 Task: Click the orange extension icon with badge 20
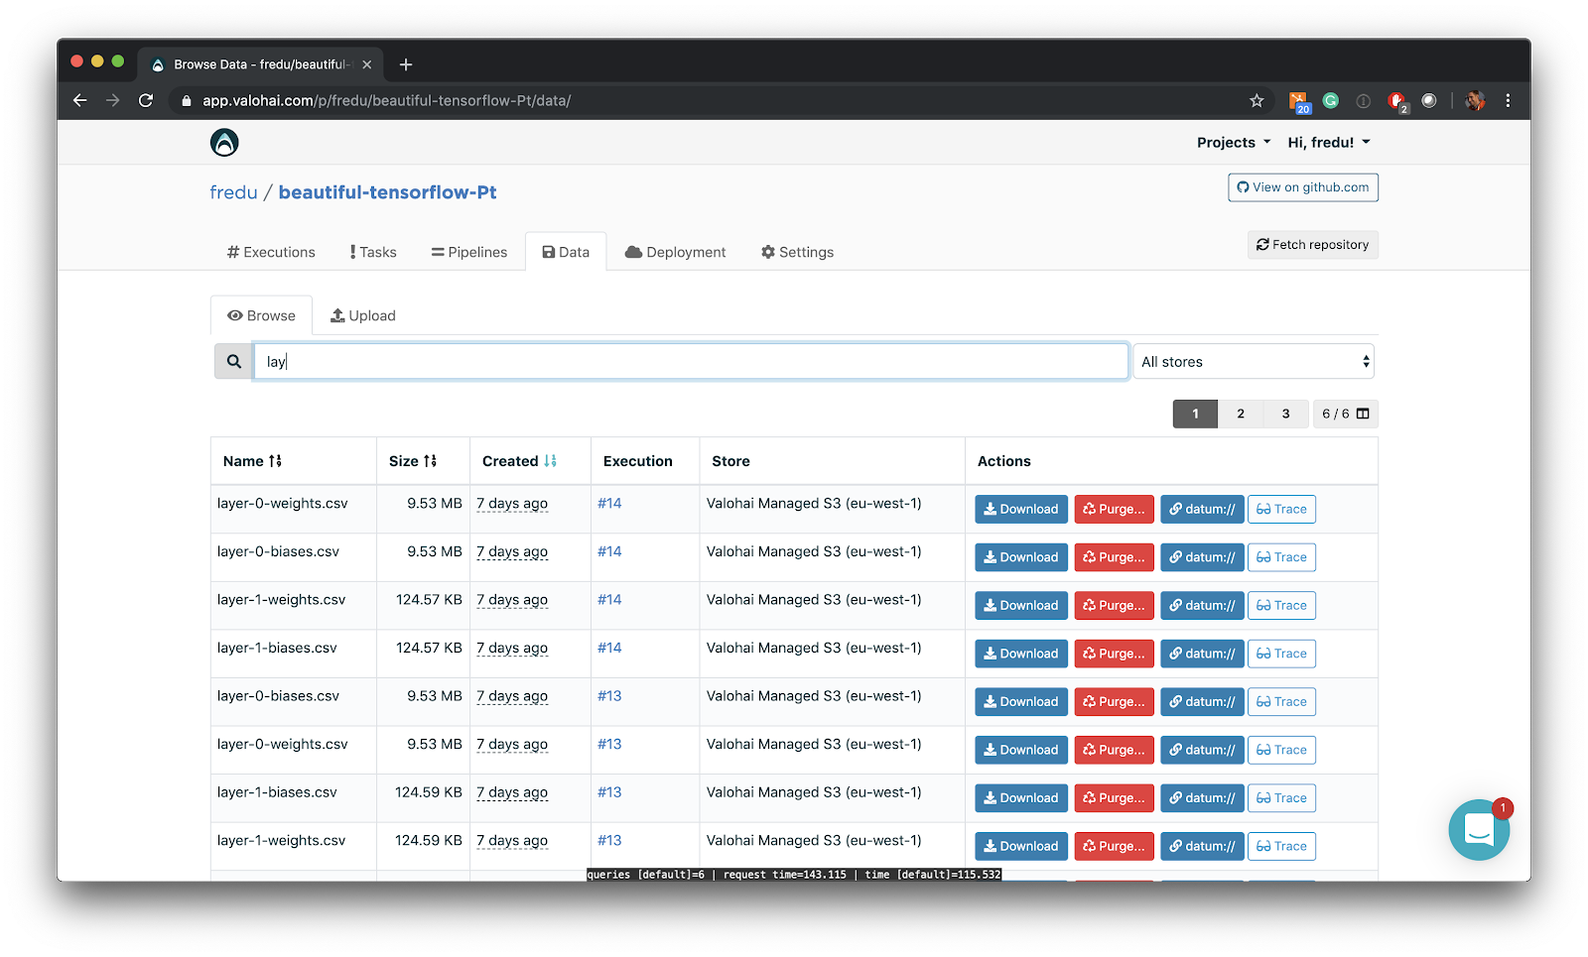coord(1299,101)
